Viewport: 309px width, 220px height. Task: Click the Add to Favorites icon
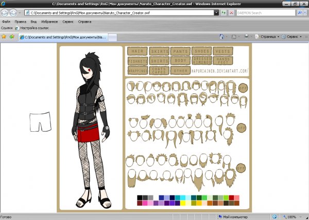click(12, 36)
